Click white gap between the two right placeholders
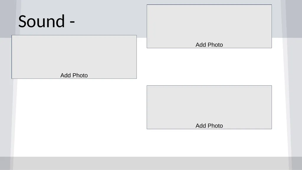This screenshot has height=170, width=302. [x=209, y=67]
